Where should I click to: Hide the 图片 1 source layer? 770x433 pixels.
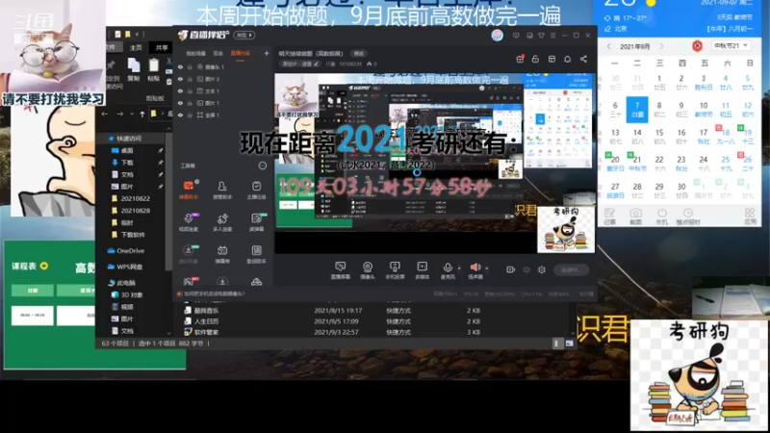coord(180,103)
